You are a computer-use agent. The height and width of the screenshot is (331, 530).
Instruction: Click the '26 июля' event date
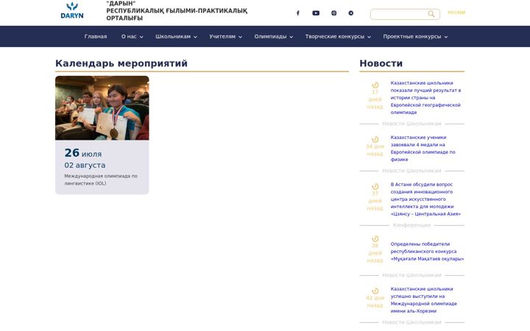(x=82, y=153)
